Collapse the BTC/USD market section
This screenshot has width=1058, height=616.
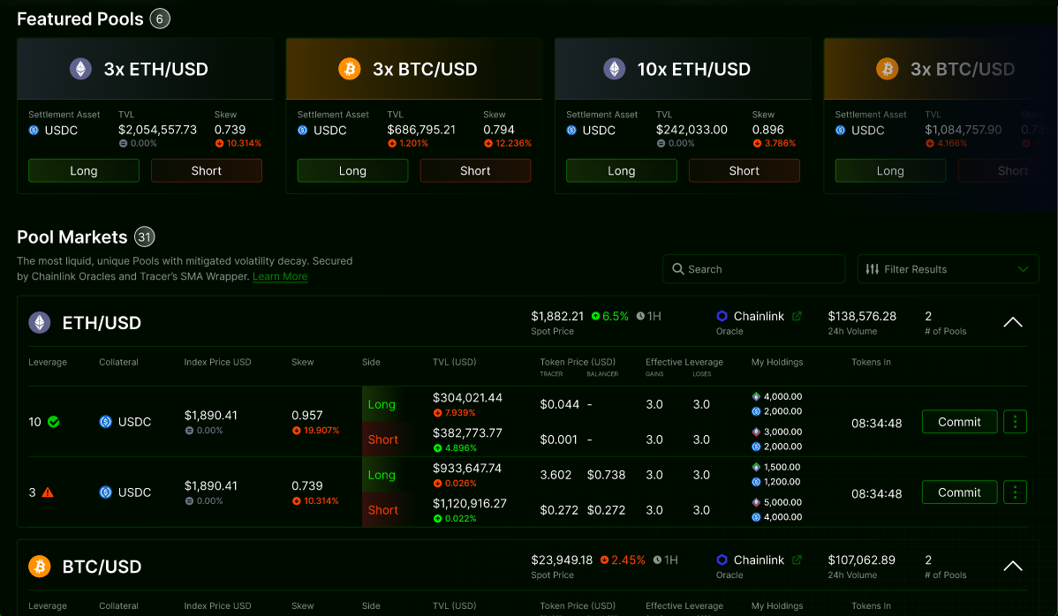[1013, 567]
